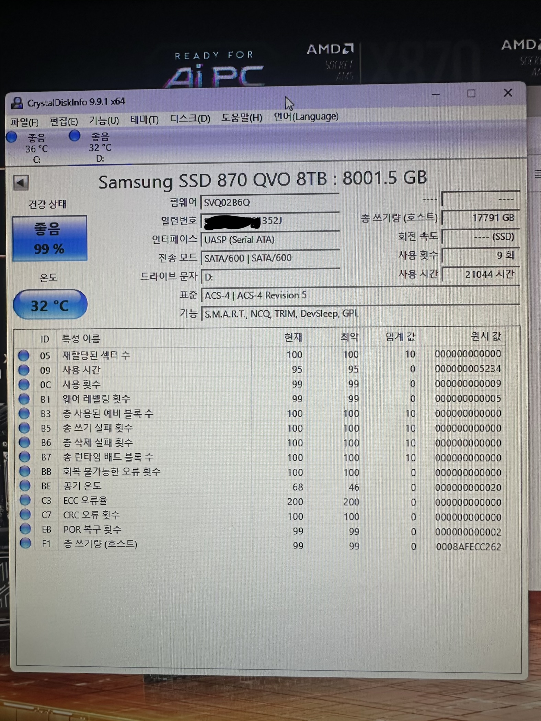Click status dot for attribute BE
541x721 pixels.
(25, 485)
